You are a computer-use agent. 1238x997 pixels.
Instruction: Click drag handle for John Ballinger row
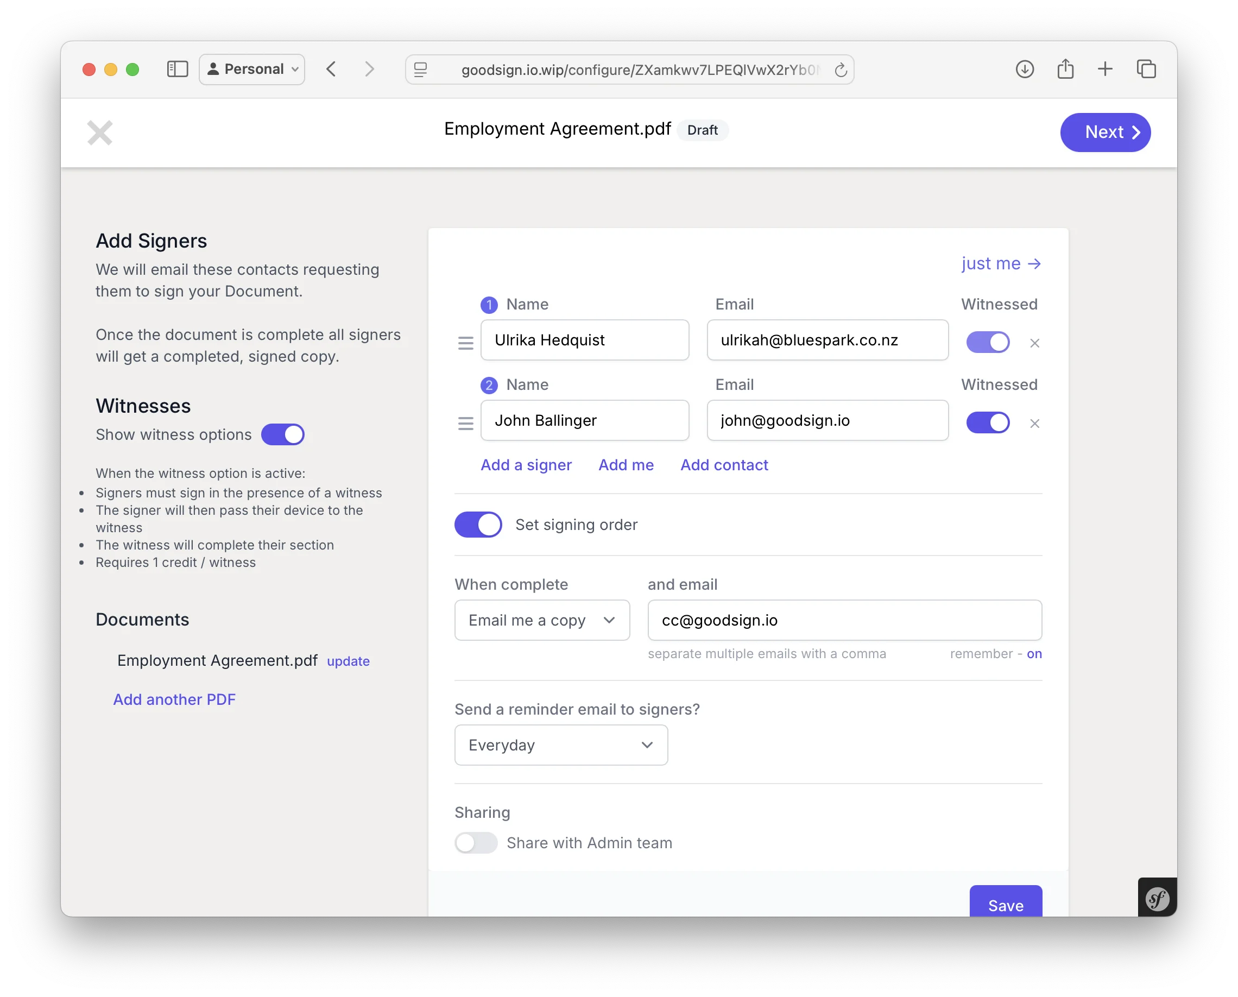tap(466, 423)
